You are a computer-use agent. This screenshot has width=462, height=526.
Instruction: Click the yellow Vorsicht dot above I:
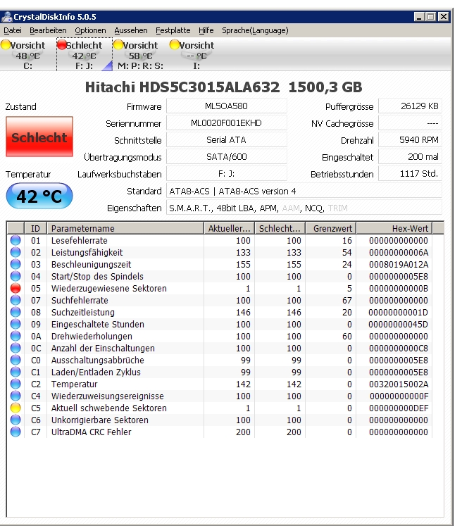(x=175, y=44)
